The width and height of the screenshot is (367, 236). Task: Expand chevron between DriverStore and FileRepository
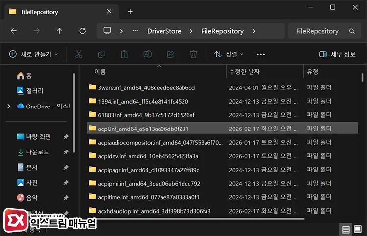pyautogui.click(x=191, y=31)
